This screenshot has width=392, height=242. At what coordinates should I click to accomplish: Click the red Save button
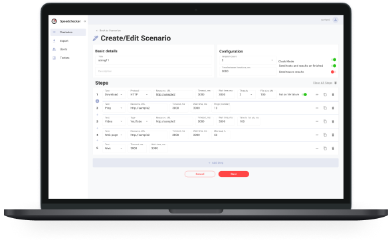click(234, 174)
